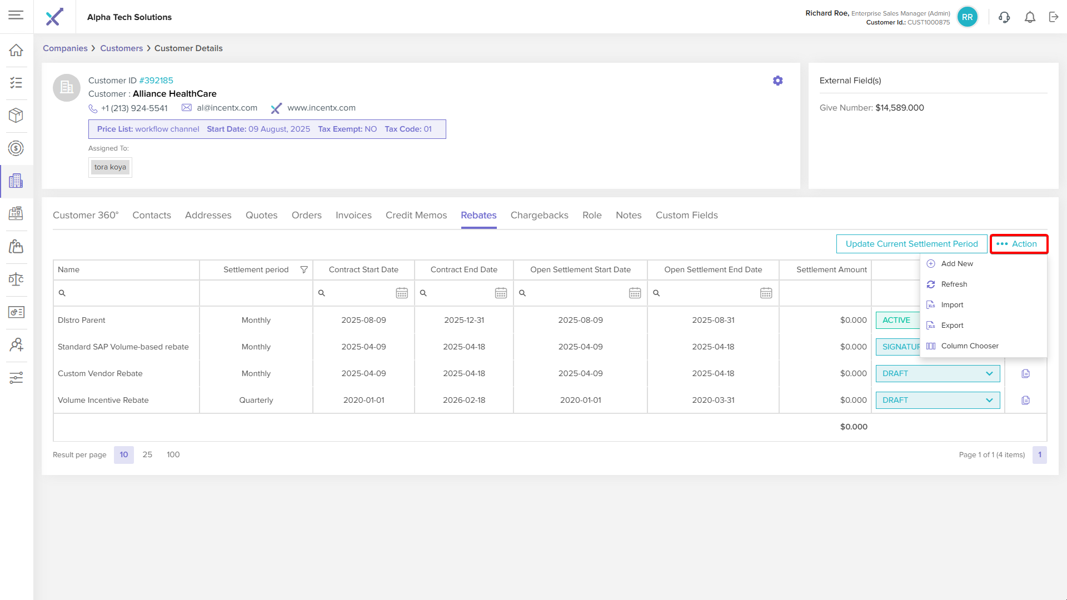Open the hamburger menu icon
The width and height of the screenshot is (1067, 600).
[16, 15]
